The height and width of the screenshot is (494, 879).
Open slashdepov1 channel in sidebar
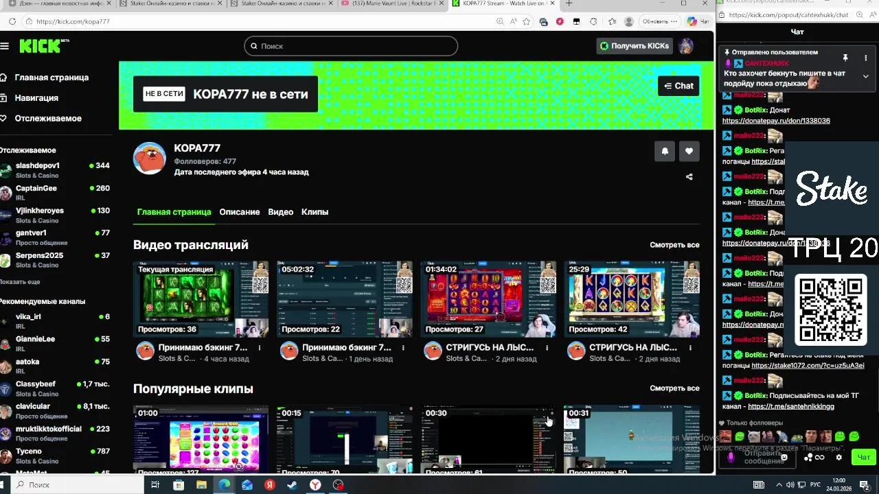(55, 170)
